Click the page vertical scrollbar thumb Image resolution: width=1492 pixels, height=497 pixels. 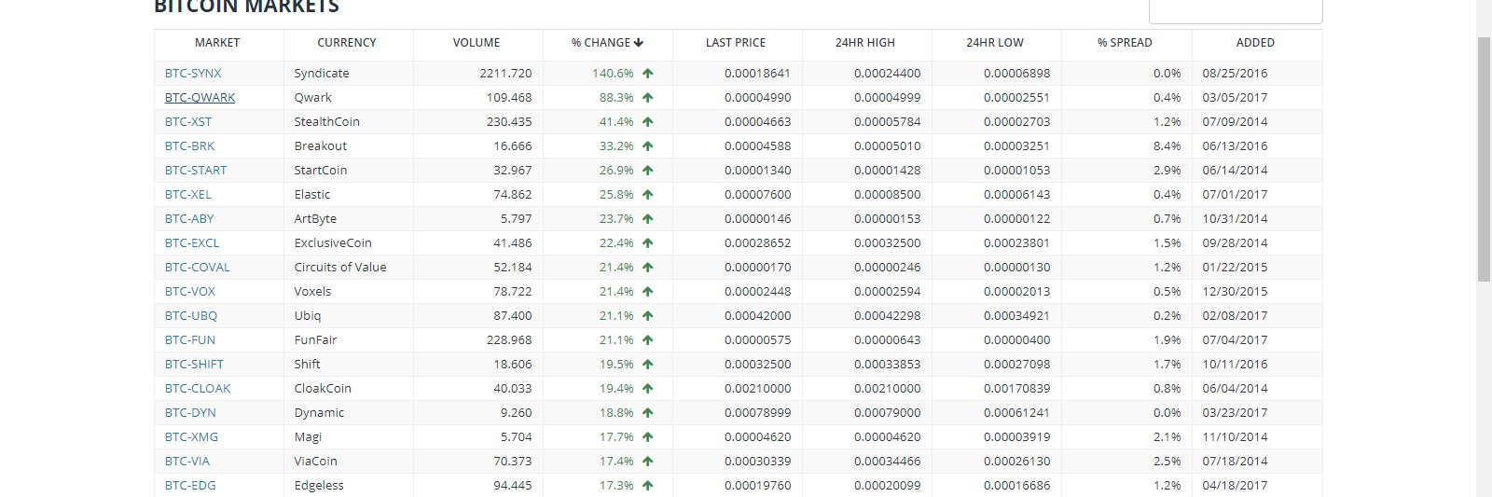(1484, 159)
